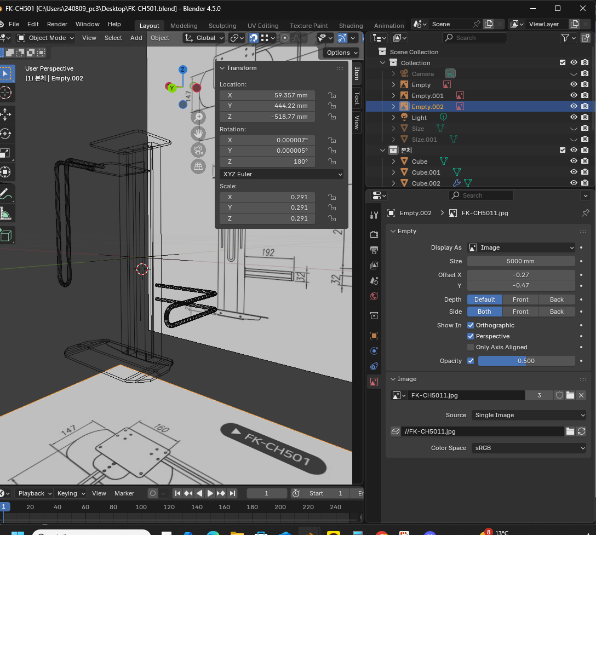Select the Annotate tool
The width and height of the screenshot is (596, 657).
(x=6, y=194)
